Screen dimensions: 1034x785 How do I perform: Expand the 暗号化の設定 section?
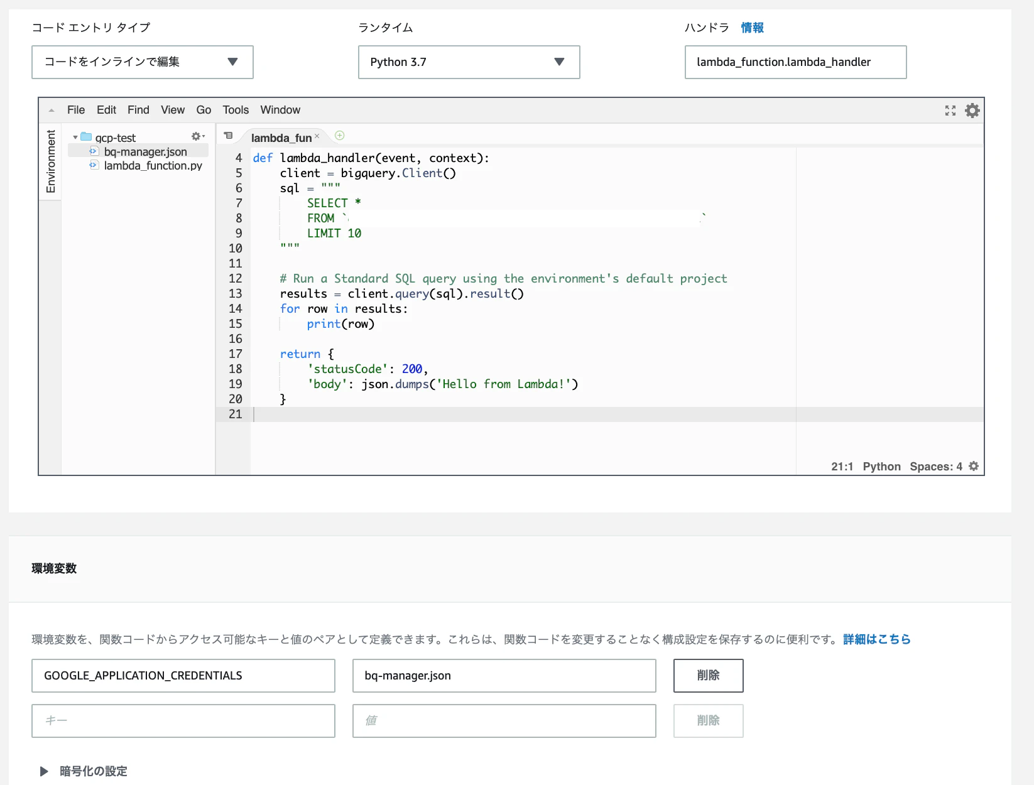point(44,771)
